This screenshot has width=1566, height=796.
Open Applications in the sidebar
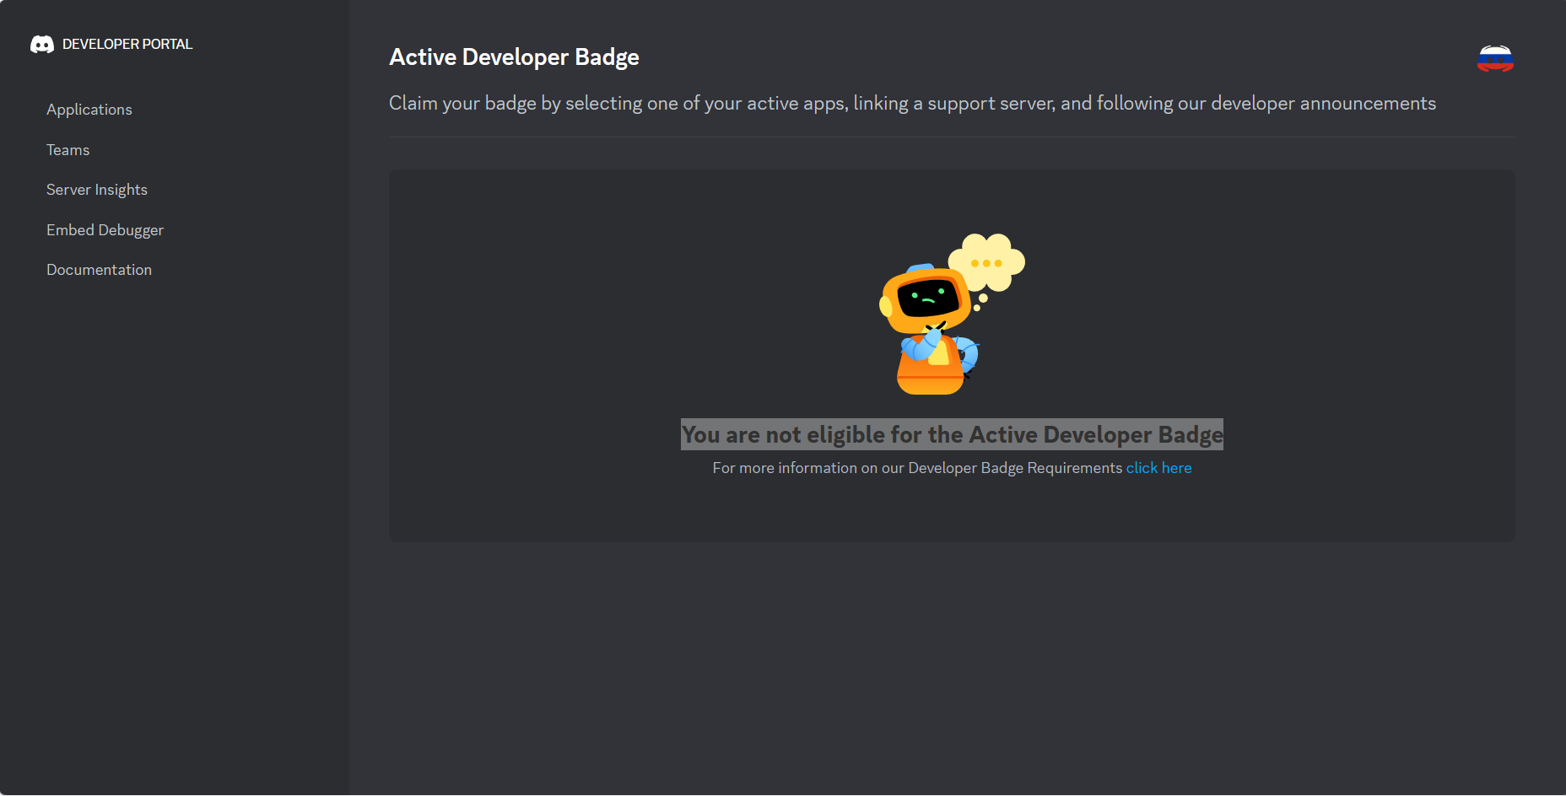click(89, 110)
